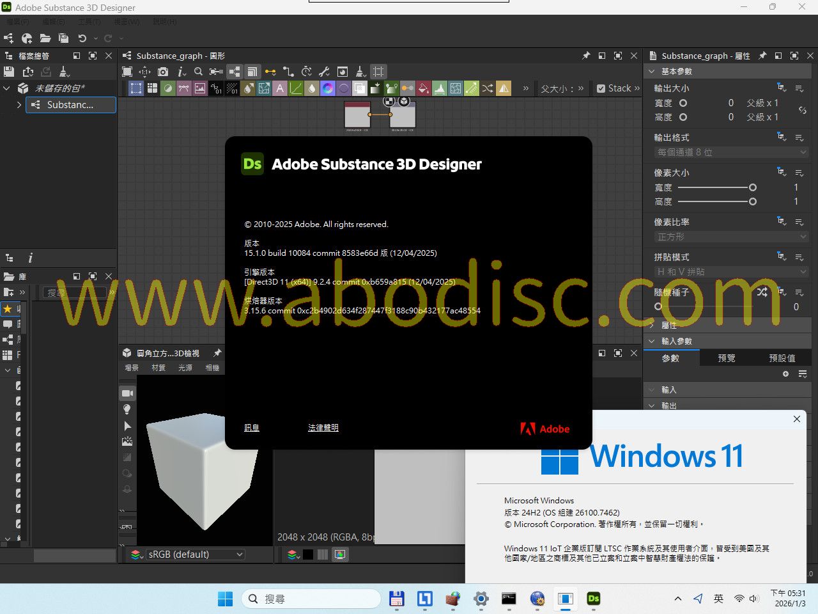This screenshot has width=818, height=614.
Task: Toggle the width/height link icon in output size
Action: 802,110
